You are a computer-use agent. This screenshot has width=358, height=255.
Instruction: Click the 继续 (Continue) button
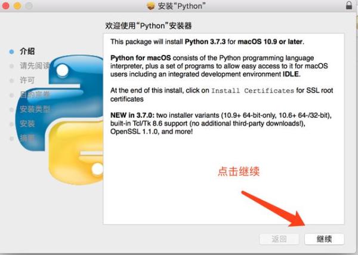[324, 239]
